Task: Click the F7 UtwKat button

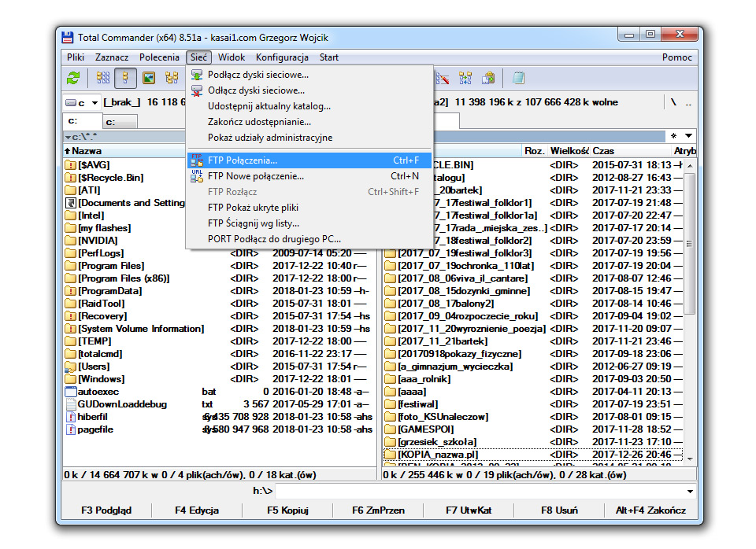Action: (469, 510)
